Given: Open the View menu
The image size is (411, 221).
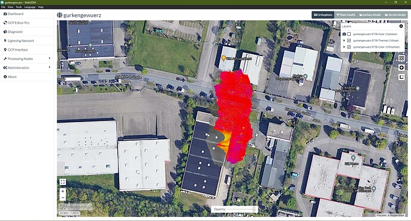Looking at the screenshot, I should coord(11,7).
